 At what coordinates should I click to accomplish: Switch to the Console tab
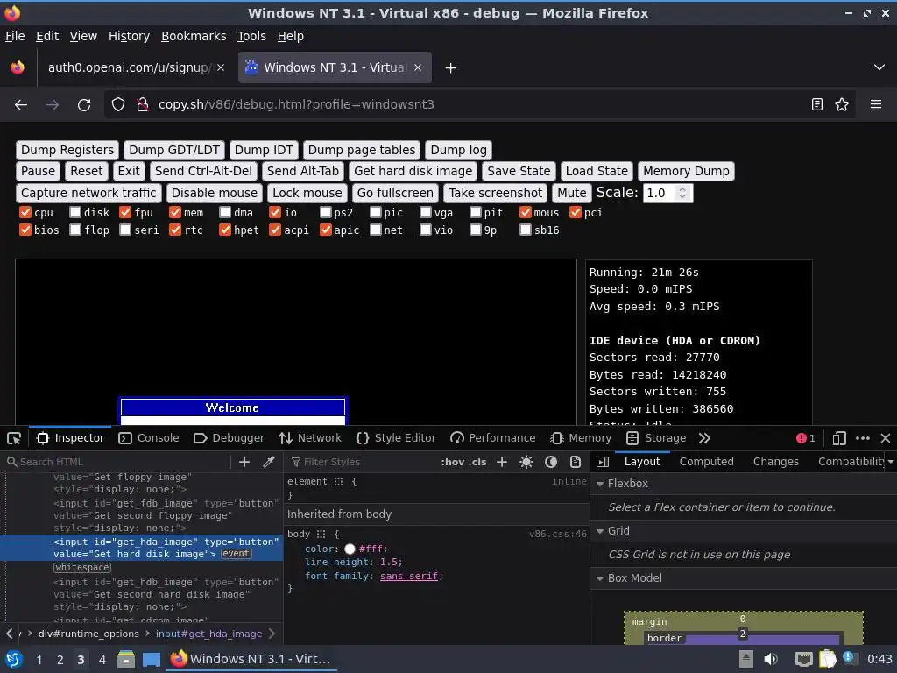point(149,438)
